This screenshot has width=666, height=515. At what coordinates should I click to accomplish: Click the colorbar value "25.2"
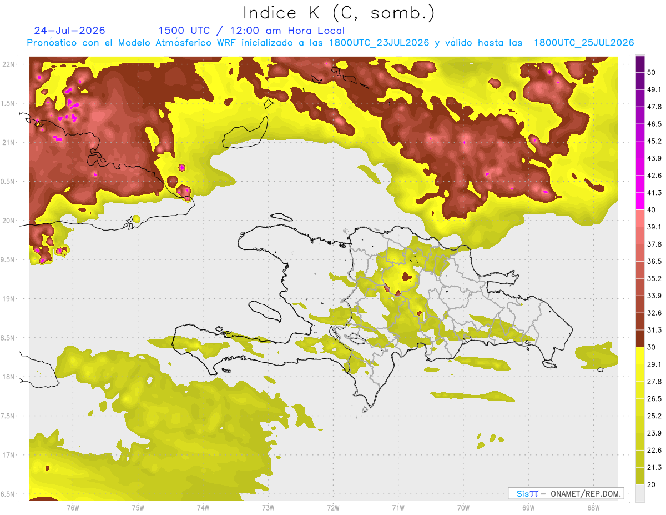pos(654,416)
